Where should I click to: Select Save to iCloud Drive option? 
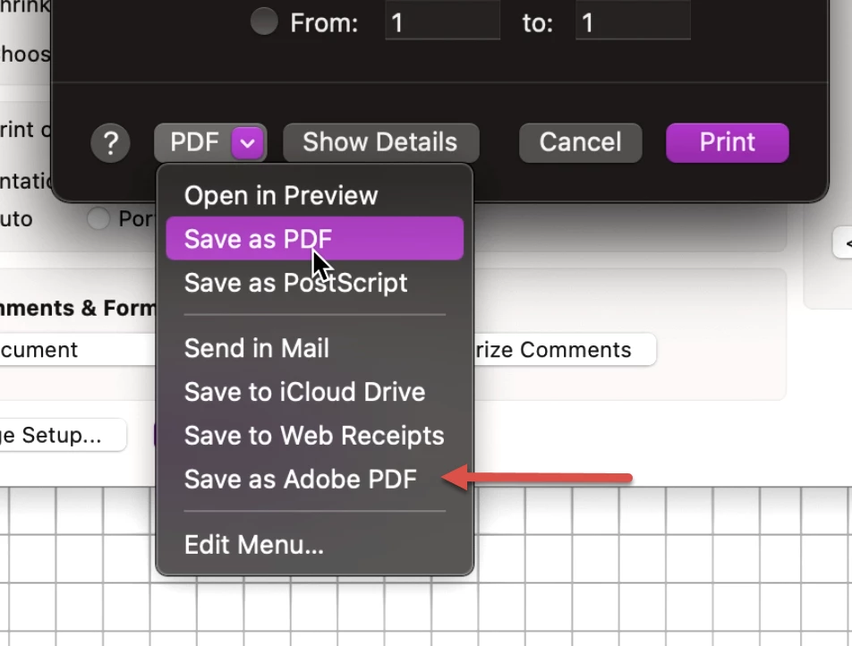(x=315, y=392)
